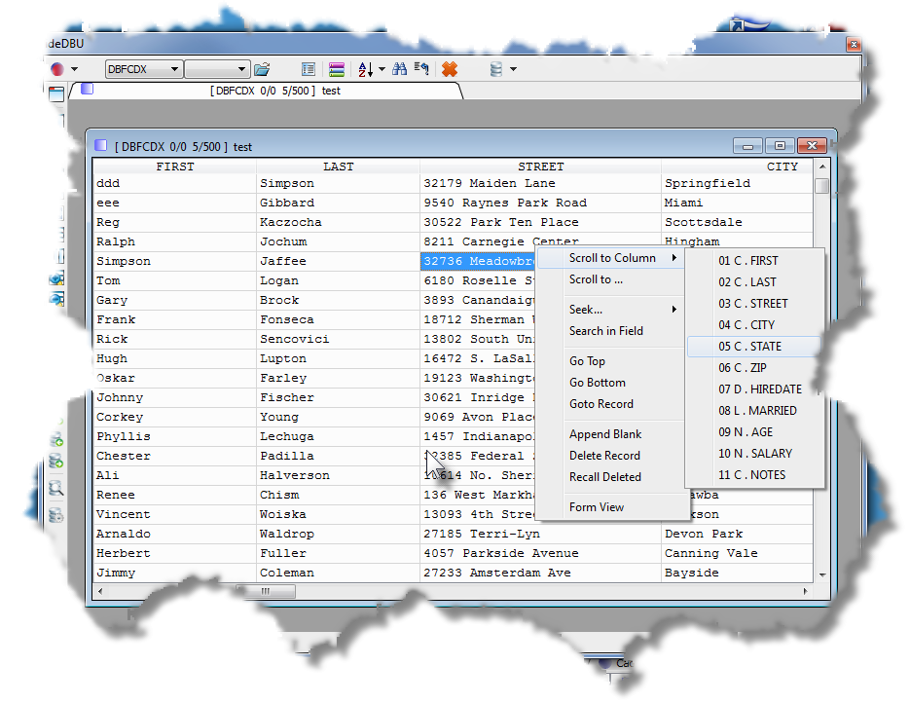Click the form view icon in toolbar
Image resolution: width=910 pixels, height=704 pixels.
[308, 69]
